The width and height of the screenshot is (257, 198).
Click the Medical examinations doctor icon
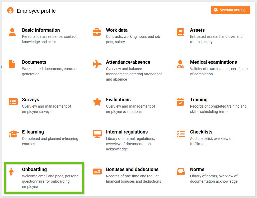pos(180,64)
